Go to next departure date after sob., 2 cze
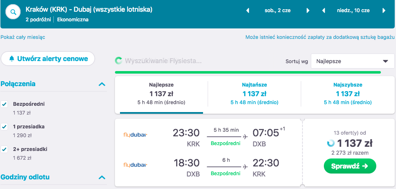Screen dimensions: 396x189 (x=308, y=10)
